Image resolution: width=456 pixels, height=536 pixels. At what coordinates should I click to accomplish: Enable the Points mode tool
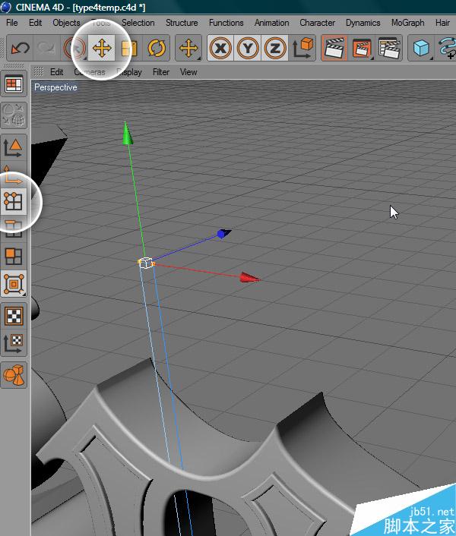[14, 201]
